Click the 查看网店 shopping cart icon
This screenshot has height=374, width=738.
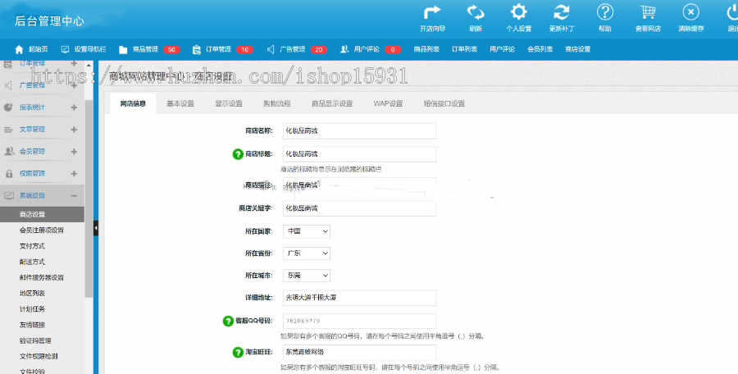point(648,12)
